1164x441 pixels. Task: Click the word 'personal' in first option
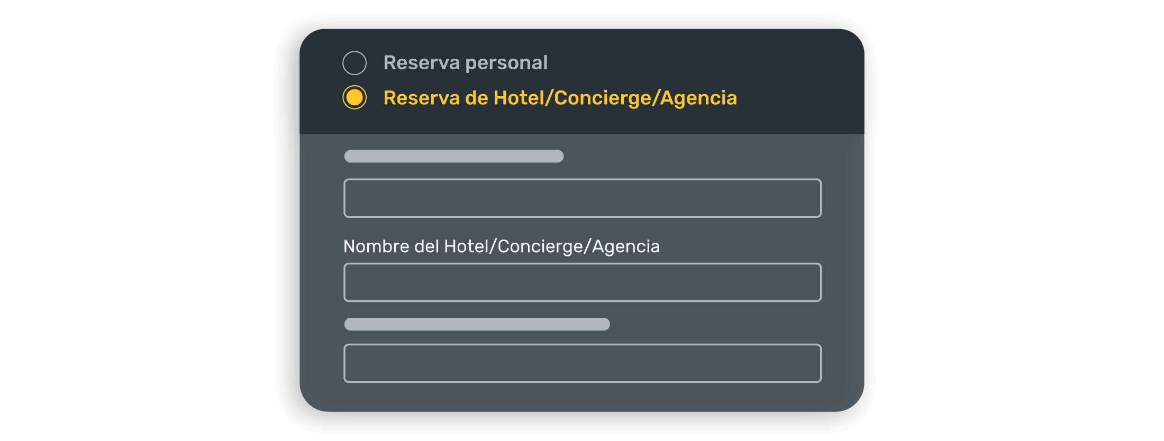pos(506,63)
